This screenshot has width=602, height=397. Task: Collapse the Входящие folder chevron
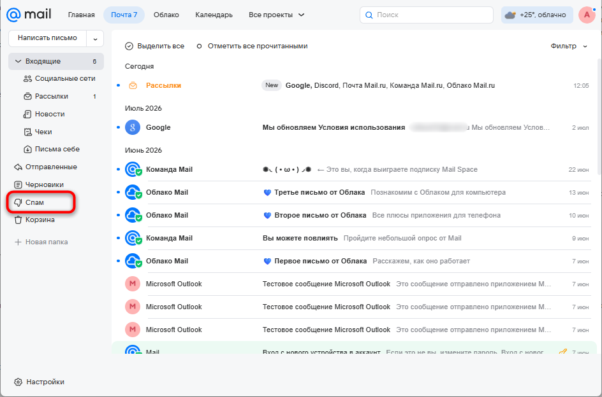(18, 61)
